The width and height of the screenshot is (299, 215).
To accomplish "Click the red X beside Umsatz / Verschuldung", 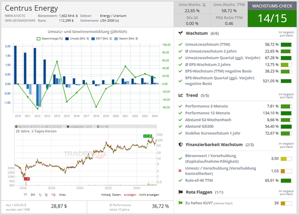I will click(x=180, y=170).
